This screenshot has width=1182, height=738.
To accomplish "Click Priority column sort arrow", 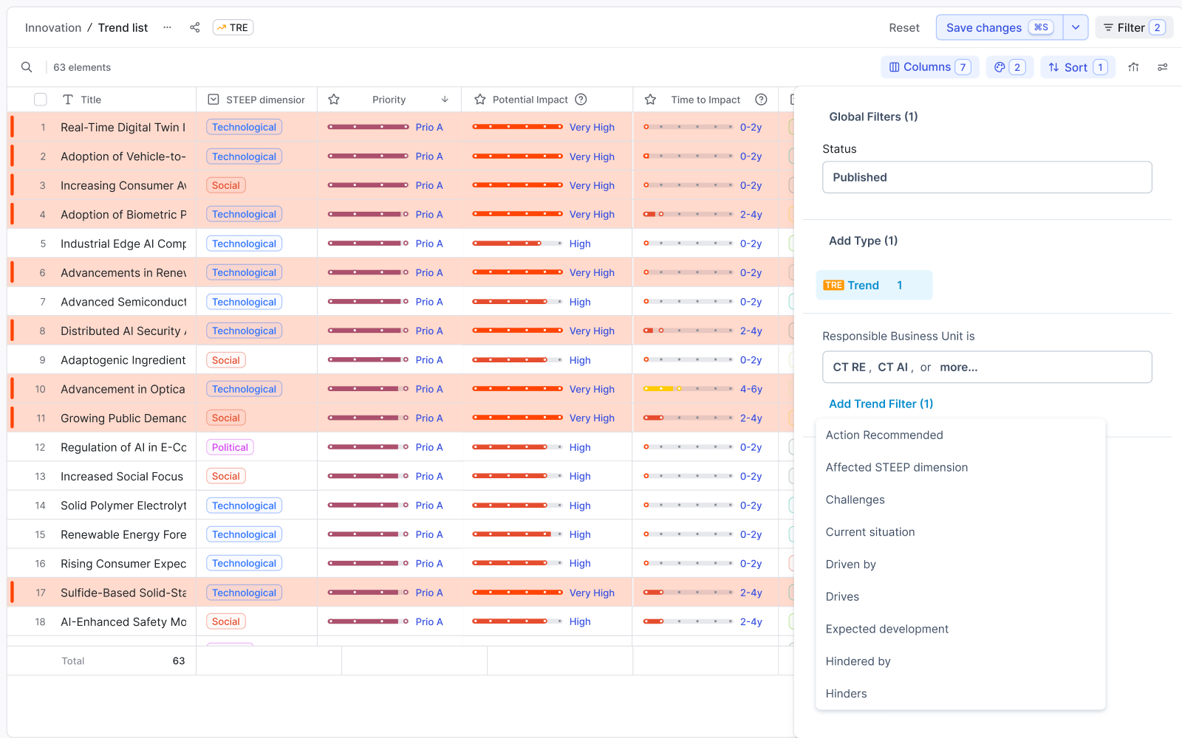I will tap(445, 100).
